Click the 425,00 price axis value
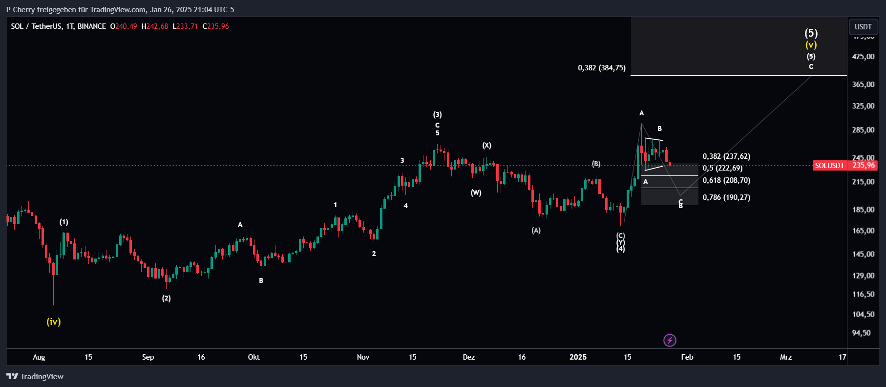This screenshot has width=886, height=387. click(863, 57)
